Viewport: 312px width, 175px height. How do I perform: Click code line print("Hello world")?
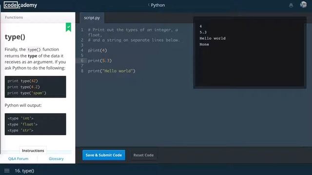click(x=112, y=71)
